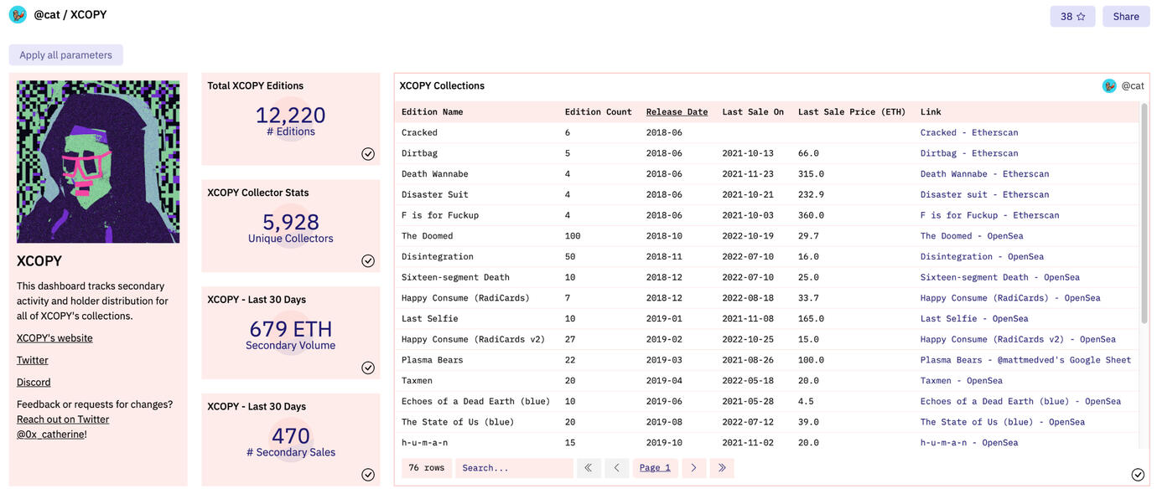The width and height of the screenshot is (1157, 494).
Task: Sort the table by Release Date
Action: tap(677, 110)
